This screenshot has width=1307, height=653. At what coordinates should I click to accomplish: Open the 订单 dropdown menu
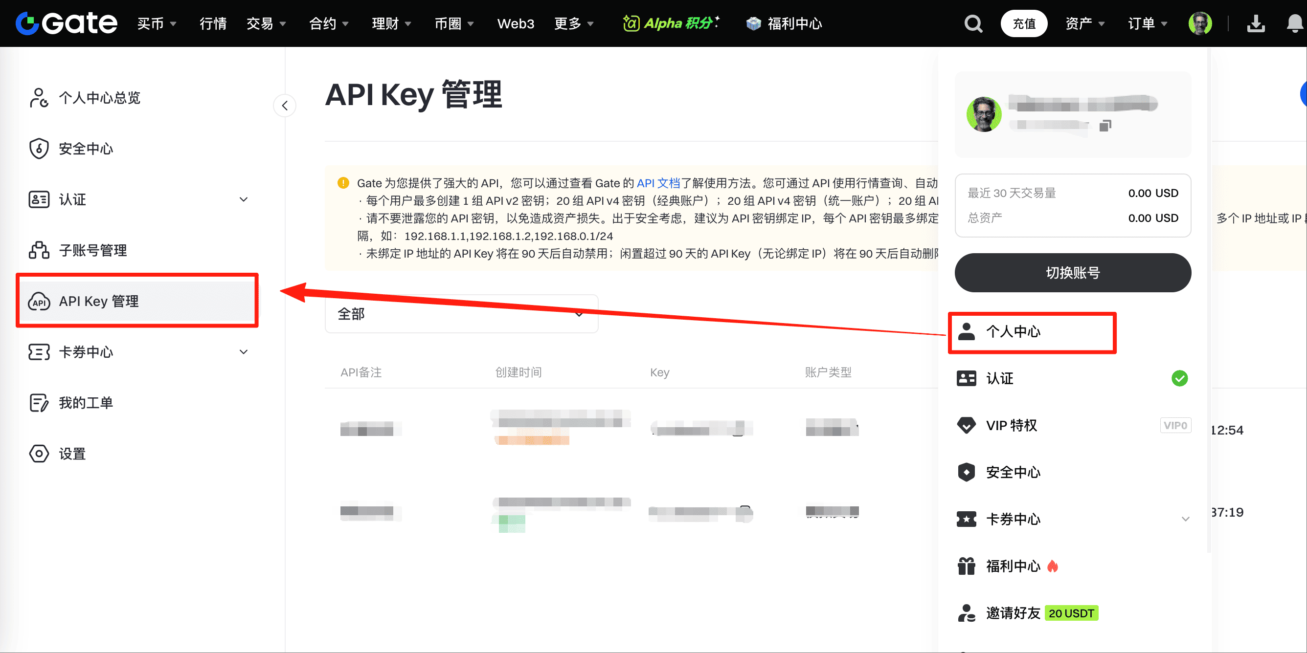[x=1148, y=24]
